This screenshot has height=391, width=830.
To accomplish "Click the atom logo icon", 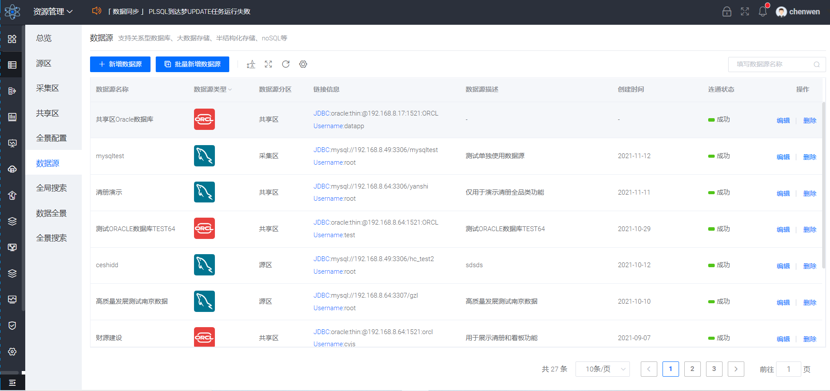I will click(x=12, y=12).
